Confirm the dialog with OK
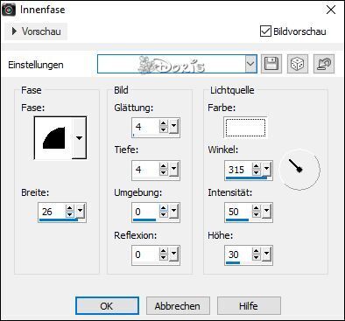The width and height of the screenshot is (345, 321). pyautogui.click(x=107, y=306)
